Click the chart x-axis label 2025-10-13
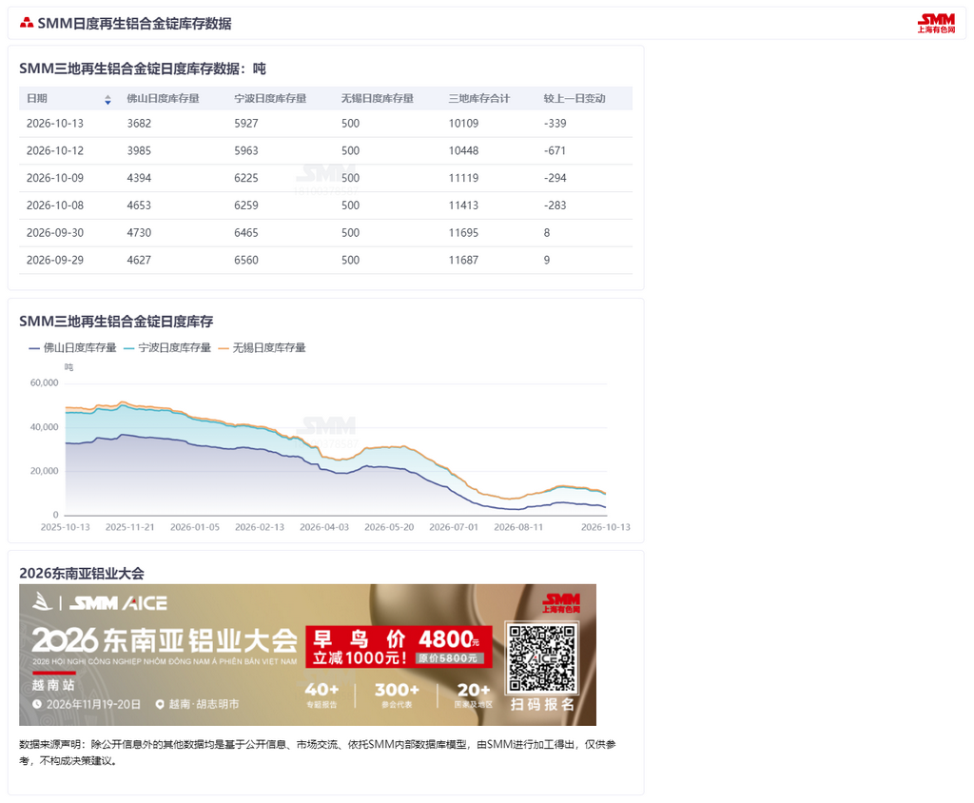 pyautogui.click(x=66, y=527)
